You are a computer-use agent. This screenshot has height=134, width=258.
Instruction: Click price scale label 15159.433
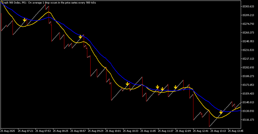click(x=248, y=93)
